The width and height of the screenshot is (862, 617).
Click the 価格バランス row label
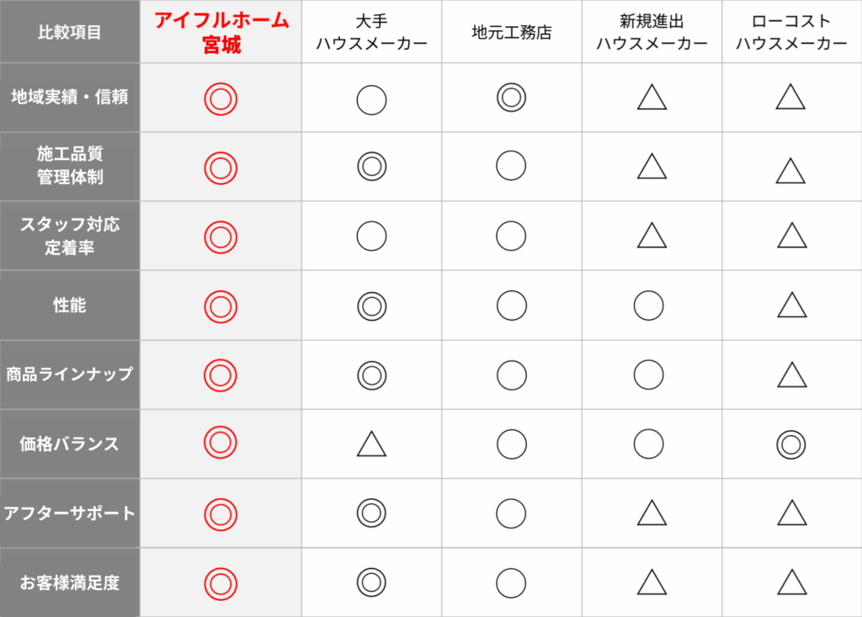click(70, 444)
